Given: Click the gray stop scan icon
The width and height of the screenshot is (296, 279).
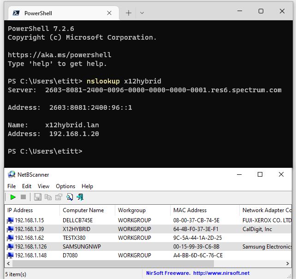Looking at the screenshot, I should [23, 197].
